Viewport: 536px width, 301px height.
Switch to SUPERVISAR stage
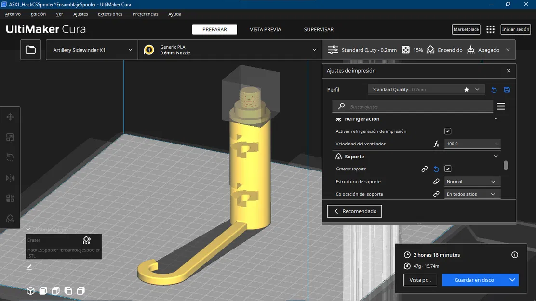coord(319,29)
